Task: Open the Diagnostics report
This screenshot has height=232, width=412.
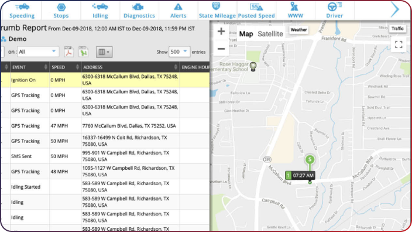Action: tap(139, 11)
